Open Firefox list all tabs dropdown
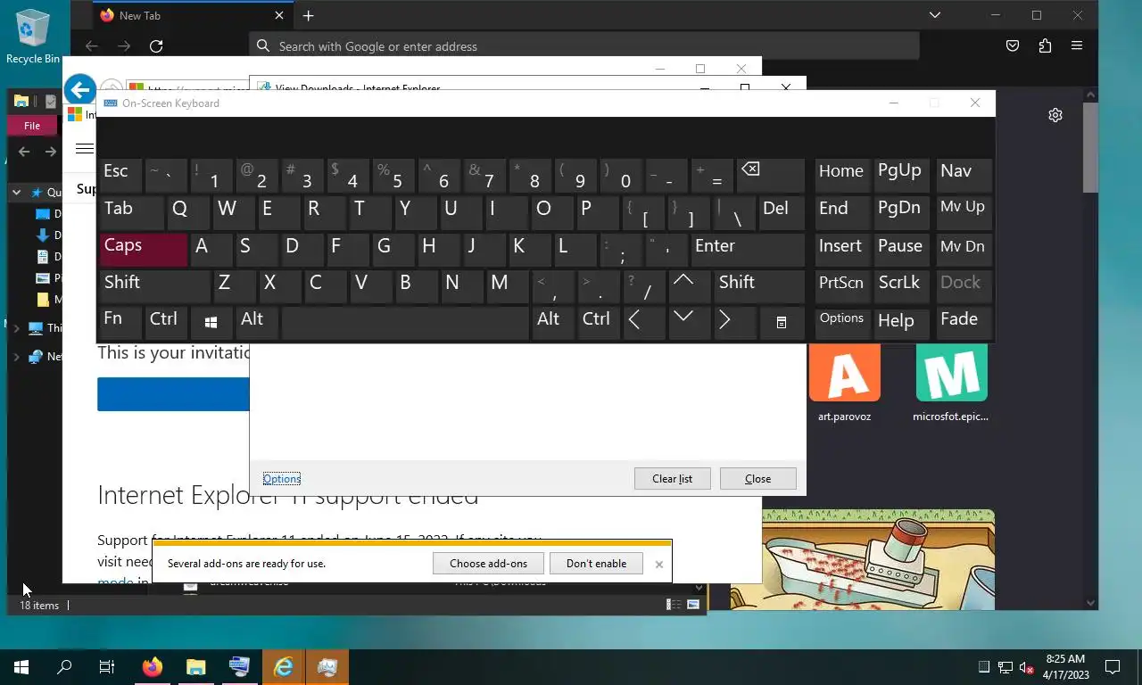The height and width of the screenshot is (685, 1142). [x=934, y=15]
